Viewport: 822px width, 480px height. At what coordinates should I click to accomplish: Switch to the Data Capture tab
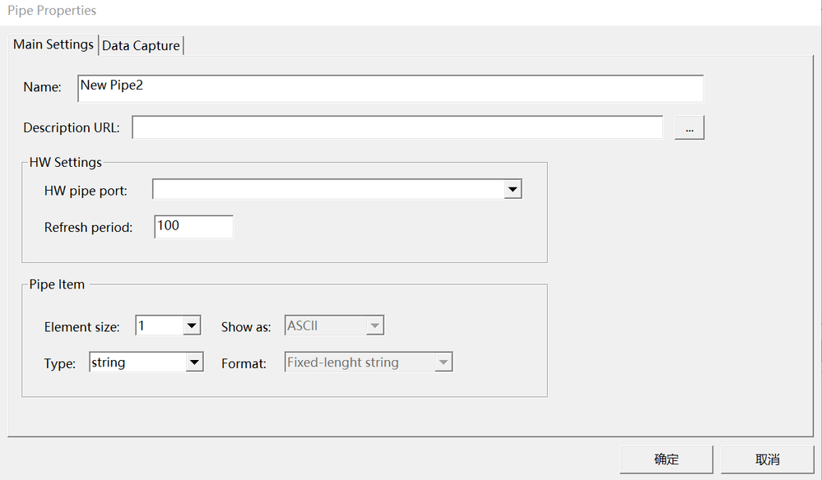click(x=141, y=46)
